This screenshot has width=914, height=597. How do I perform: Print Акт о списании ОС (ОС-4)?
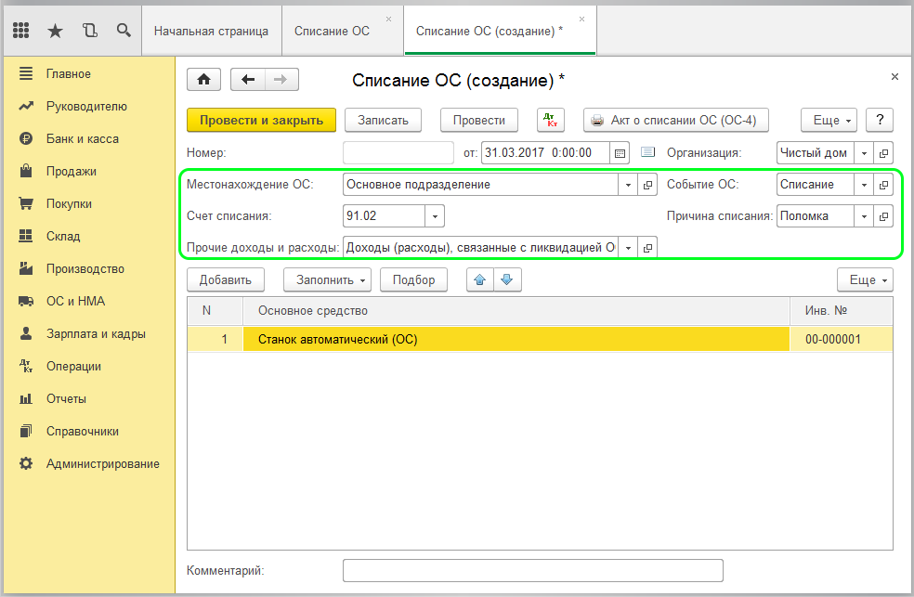pyautogui.click(x=673, y=120)
